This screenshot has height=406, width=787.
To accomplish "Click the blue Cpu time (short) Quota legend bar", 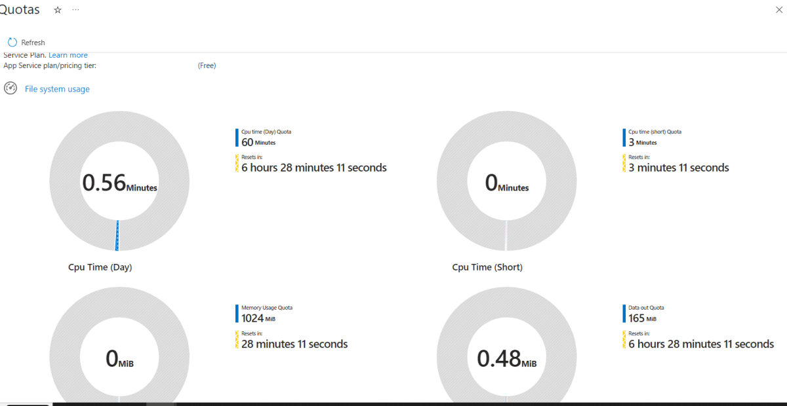I will 624,138.
